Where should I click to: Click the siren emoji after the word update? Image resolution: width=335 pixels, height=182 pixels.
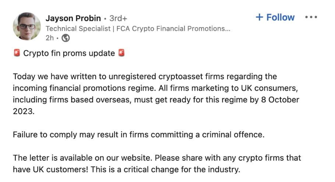121,53
